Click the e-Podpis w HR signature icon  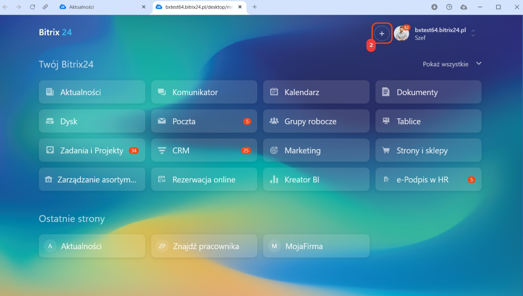click(386, 180)
